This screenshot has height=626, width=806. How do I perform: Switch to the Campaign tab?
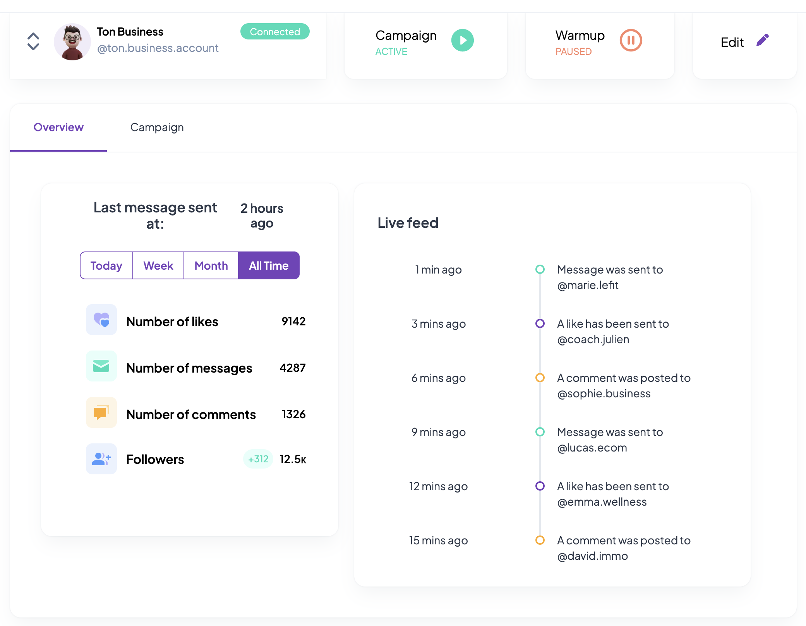click(x=157, y=127)
